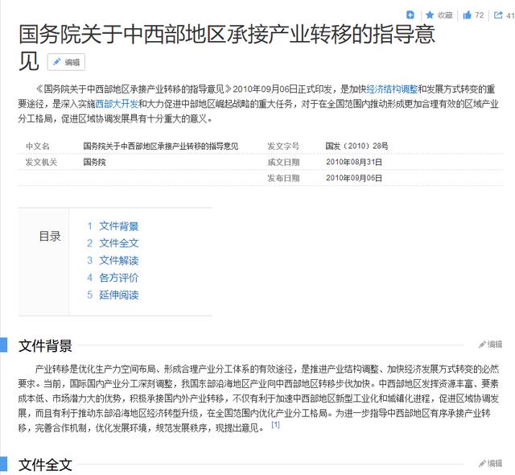Image resolution: width=515 pixels, height=475 pixels.
Task: Navigate to 延伸阅读 in the table of contents
Action: 118,295
